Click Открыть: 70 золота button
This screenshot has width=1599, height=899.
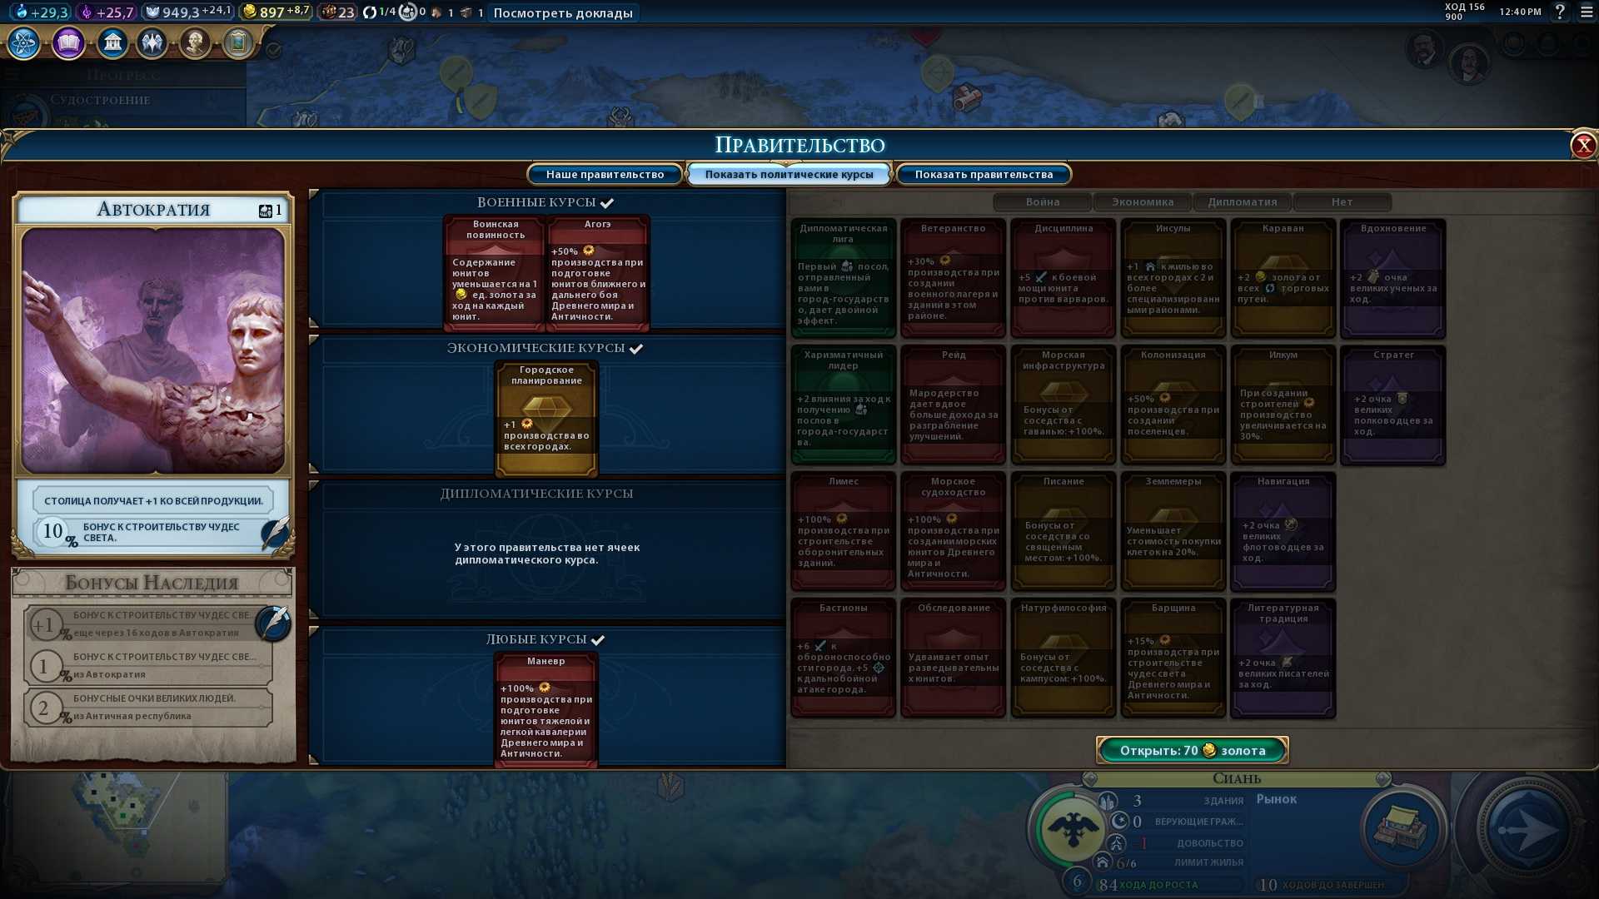[1192, 750]
